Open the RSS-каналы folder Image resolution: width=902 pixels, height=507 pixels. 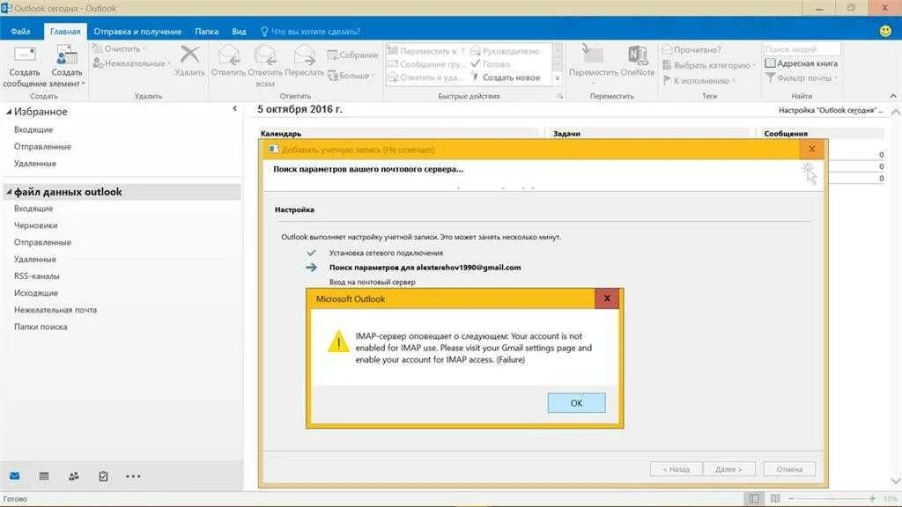37,276
